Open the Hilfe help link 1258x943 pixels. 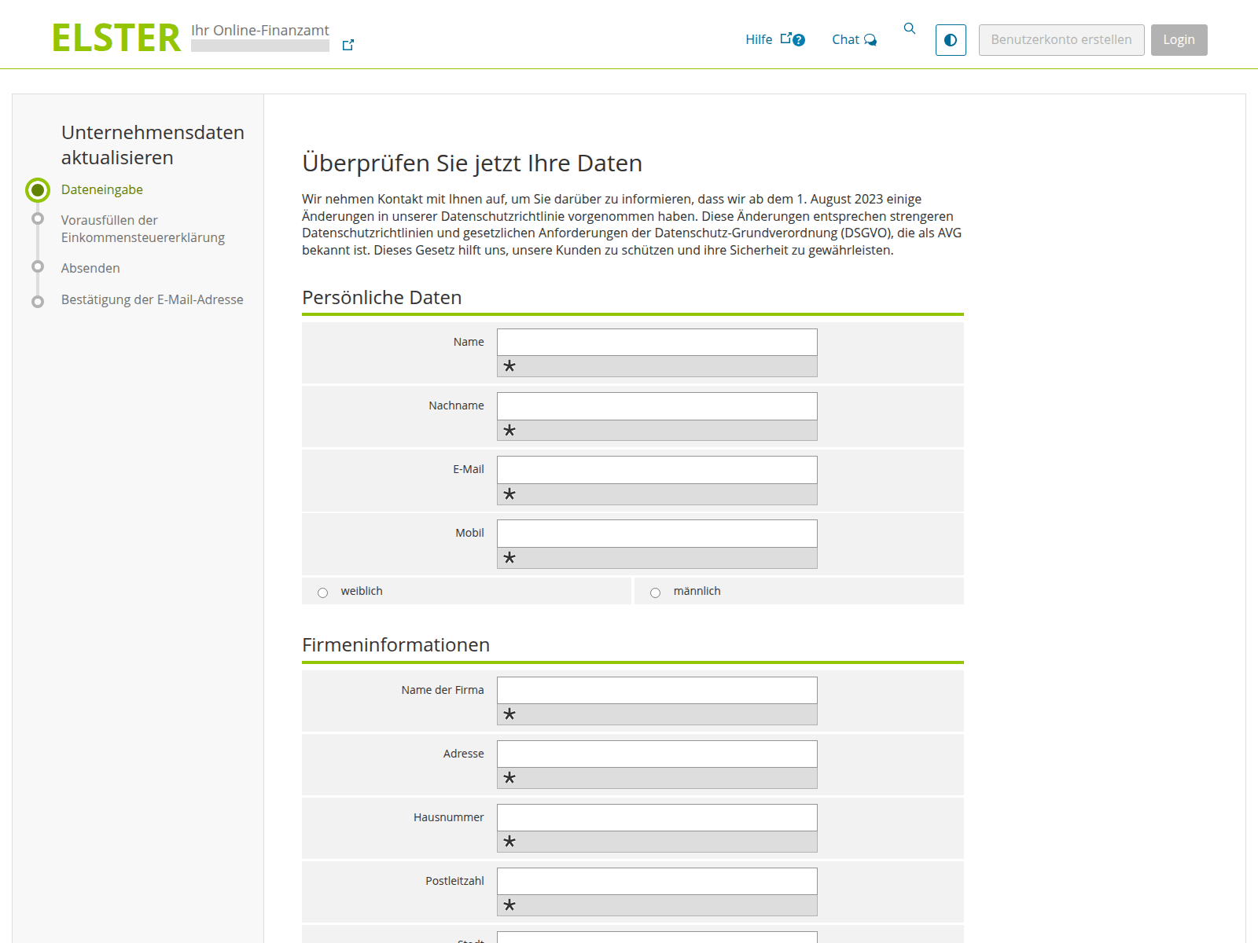774,39
